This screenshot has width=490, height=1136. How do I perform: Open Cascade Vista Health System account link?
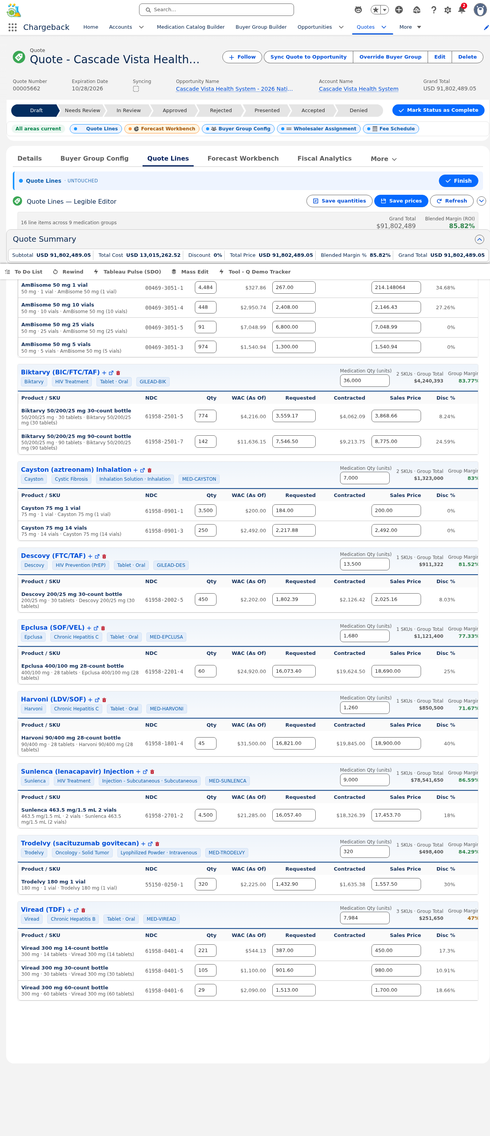358,89
